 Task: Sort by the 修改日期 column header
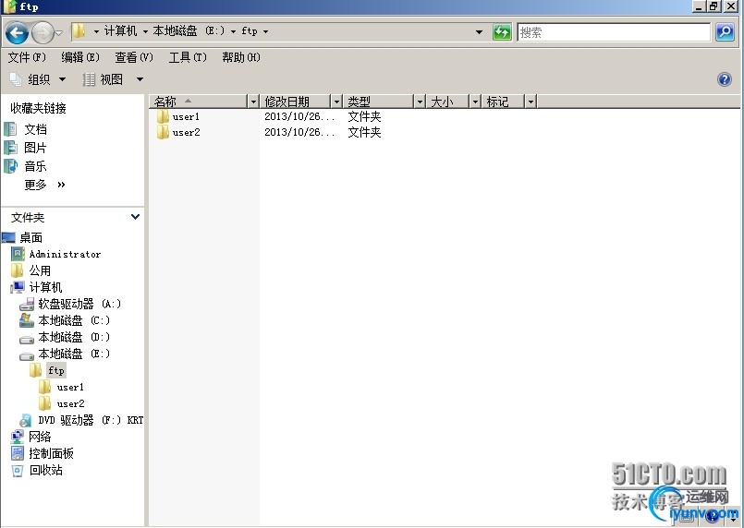coord(295,102)
